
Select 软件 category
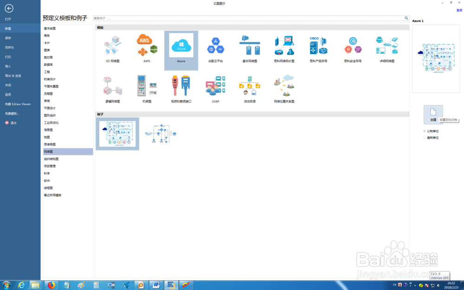(47, 180)
